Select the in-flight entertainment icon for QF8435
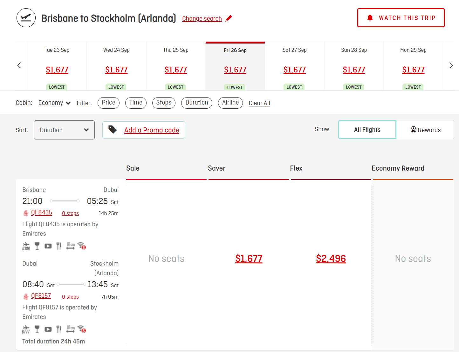Screen dimensions: 459x352 tap(48, 246)
